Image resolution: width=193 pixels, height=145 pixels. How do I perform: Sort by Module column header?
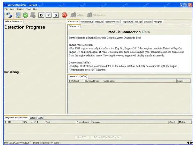[x=185, y=122]
